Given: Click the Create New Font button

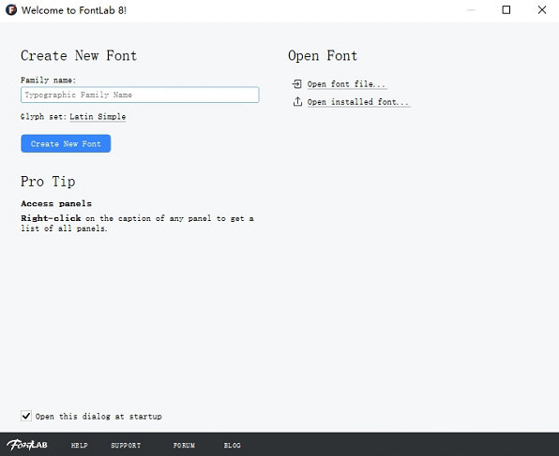Looking at the screenshot, I should pyautogui.click(x=66, y=143).
